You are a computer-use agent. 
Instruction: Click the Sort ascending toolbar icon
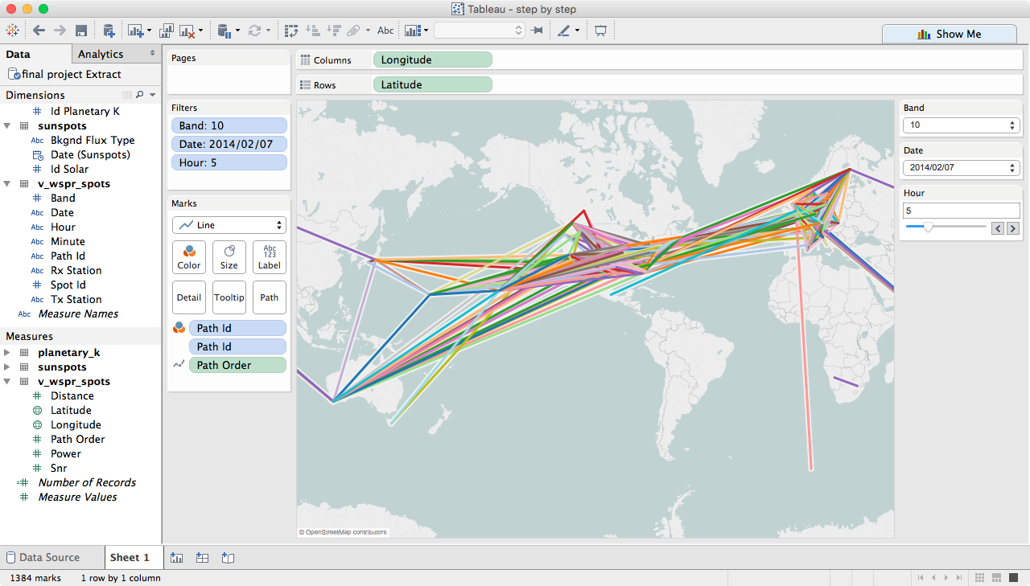[x=314, y=31]
